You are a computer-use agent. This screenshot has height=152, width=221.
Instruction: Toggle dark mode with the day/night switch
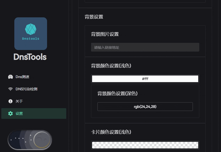coord(30,140)
